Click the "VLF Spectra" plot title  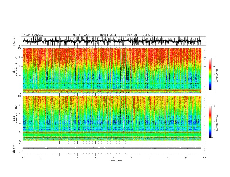point(33,35)
